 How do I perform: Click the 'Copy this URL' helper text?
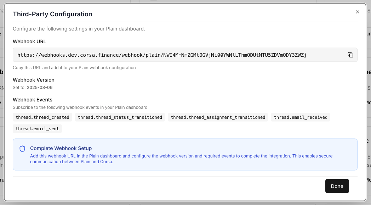[x=74, y=68]
